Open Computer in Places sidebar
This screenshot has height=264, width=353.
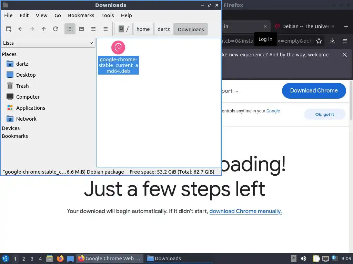pos(28,97)
